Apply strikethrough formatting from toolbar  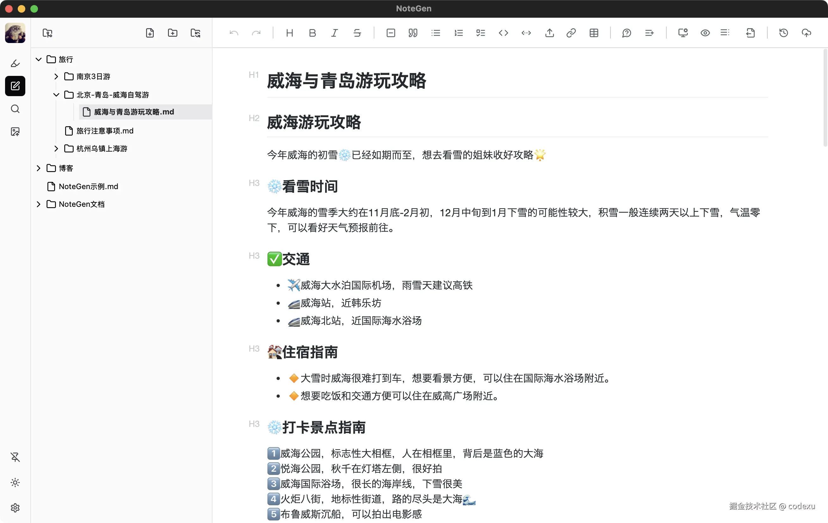[x=357, y=33]
